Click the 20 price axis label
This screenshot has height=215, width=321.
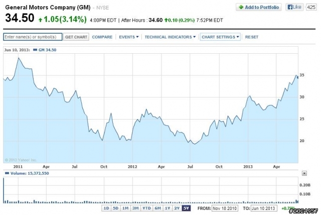(302, 141)
